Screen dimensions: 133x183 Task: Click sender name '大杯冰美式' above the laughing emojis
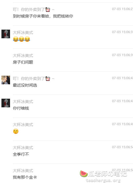23,33
